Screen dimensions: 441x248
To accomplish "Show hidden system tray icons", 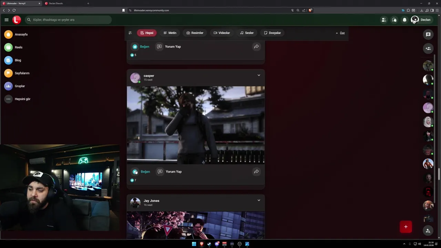I will click(x=404, y=244).
